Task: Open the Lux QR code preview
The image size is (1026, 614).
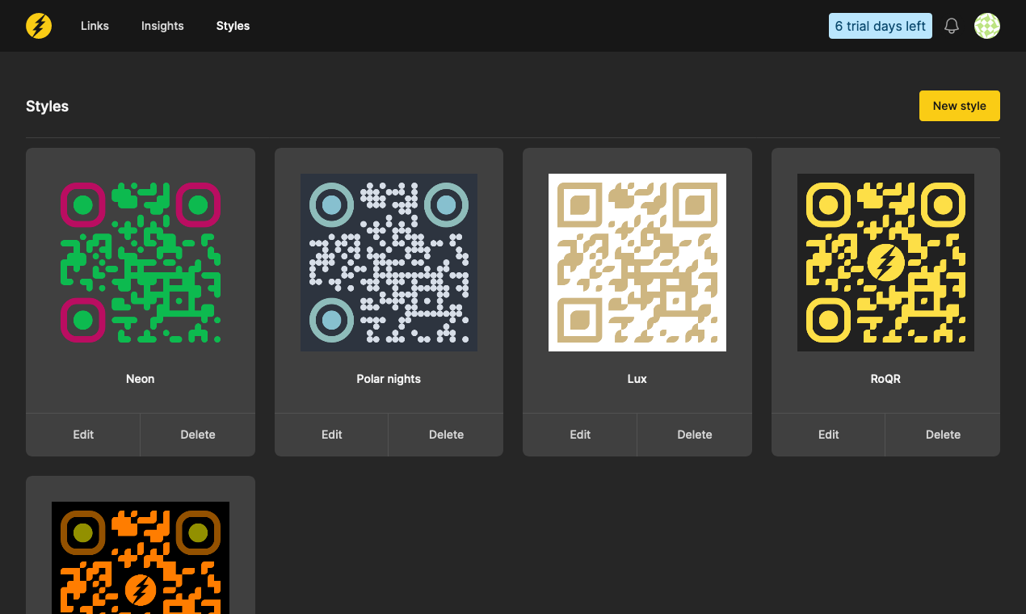Action: [x=637, y=263]
